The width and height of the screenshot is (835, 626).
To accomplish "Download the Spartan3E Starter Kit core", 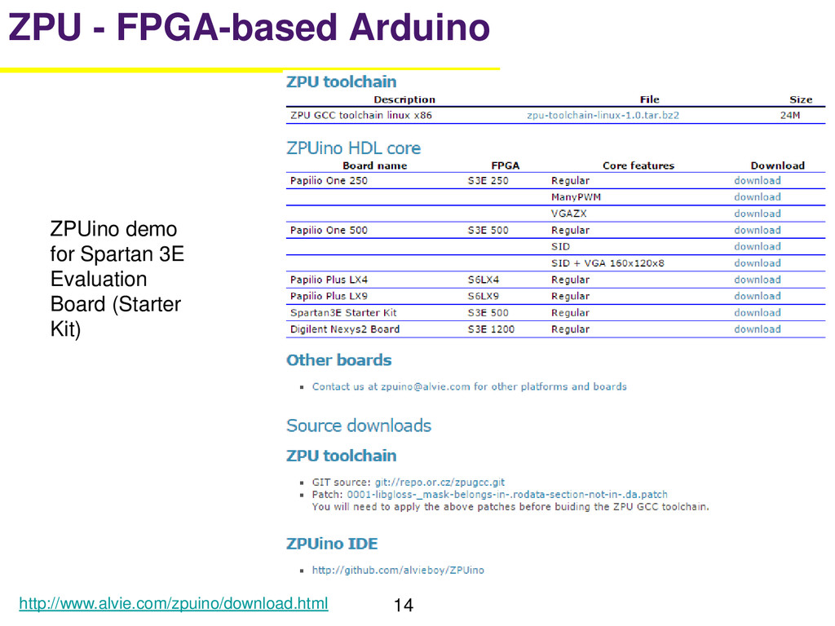I will pos(758,312).
